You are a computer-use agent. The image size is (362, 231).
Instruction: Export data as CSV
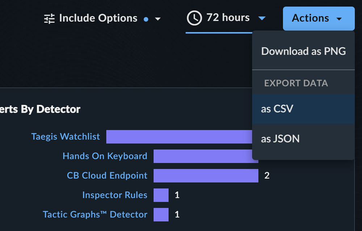coord(303,109)
